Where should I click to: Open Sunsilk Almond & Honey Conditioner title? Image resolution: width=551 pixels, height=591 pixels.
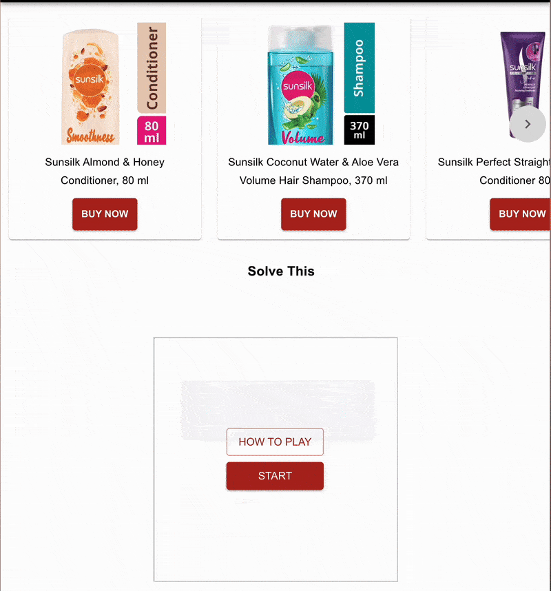[105, 171]
